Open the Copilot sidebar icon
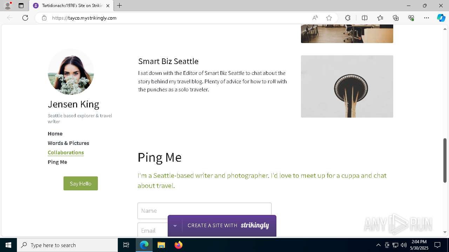The image size is (449, 252). (x=441, y=18)
